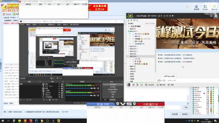
Task: Open the calculator icon in the taskbar
Action: tap(14, 121)
